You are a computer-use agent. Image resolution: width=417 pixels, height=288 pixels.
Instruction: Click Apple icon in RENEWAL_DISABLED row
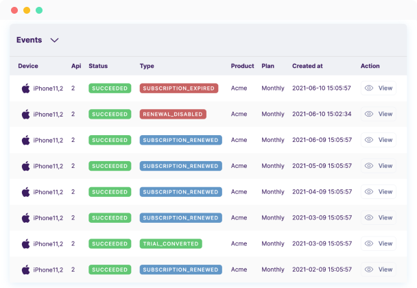[x=26, y=114]
